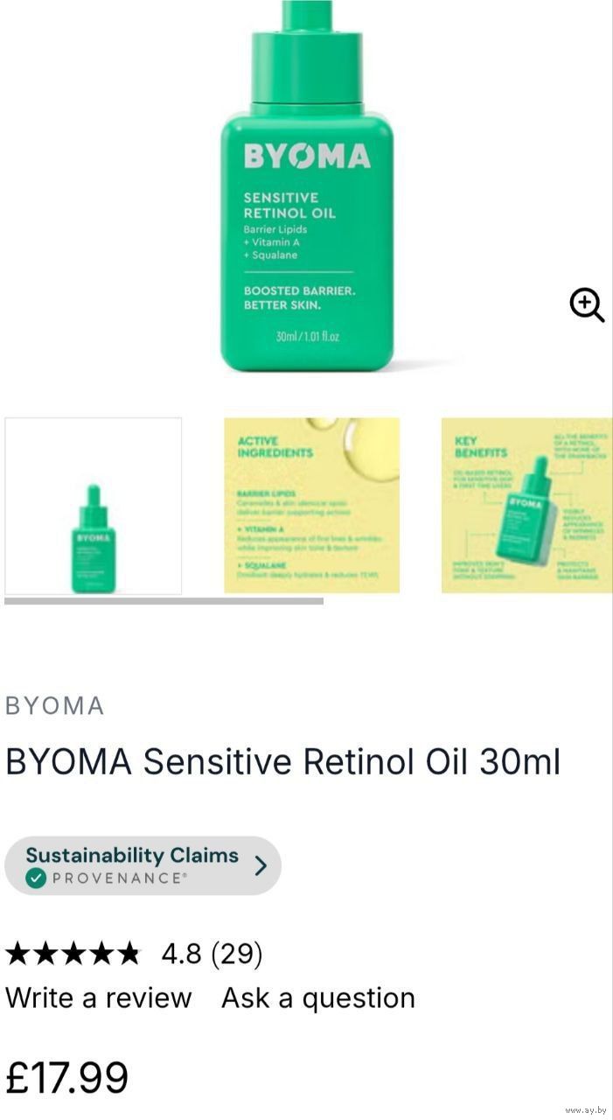Click the £17.99 price text
The image size is (613, 1120).
67,1078
